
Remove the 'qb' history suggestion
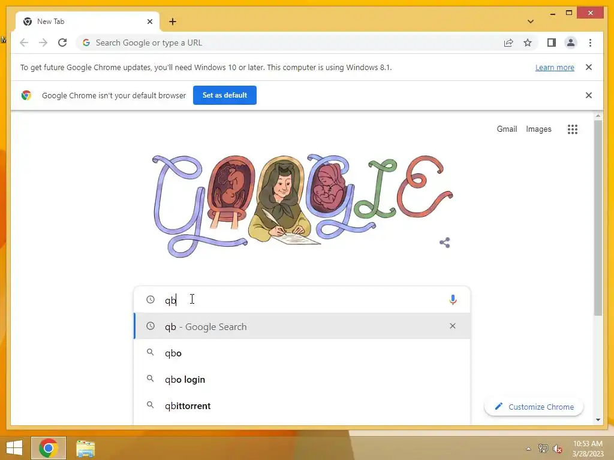pyautogui.click(x=452, y=326)
